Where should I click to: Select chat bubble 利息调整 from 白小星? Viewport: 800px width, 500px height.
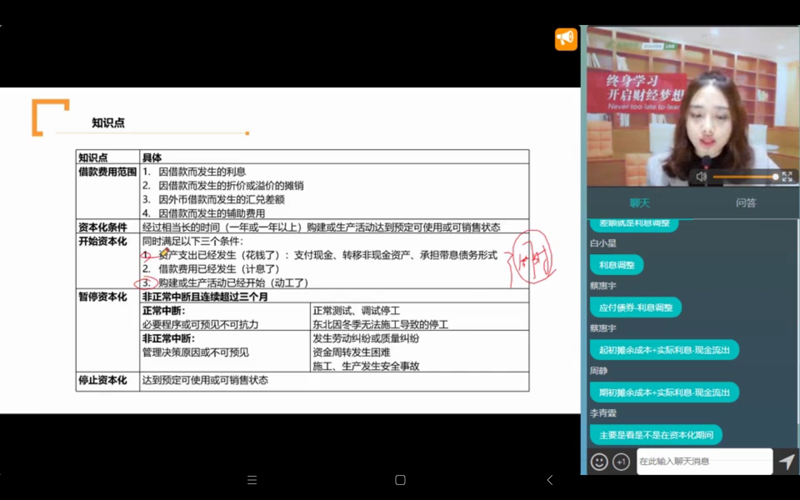point(617,265)
